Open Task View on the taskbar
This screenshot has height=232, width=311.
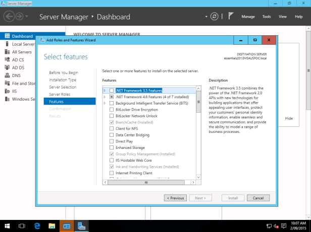[23, 226]
